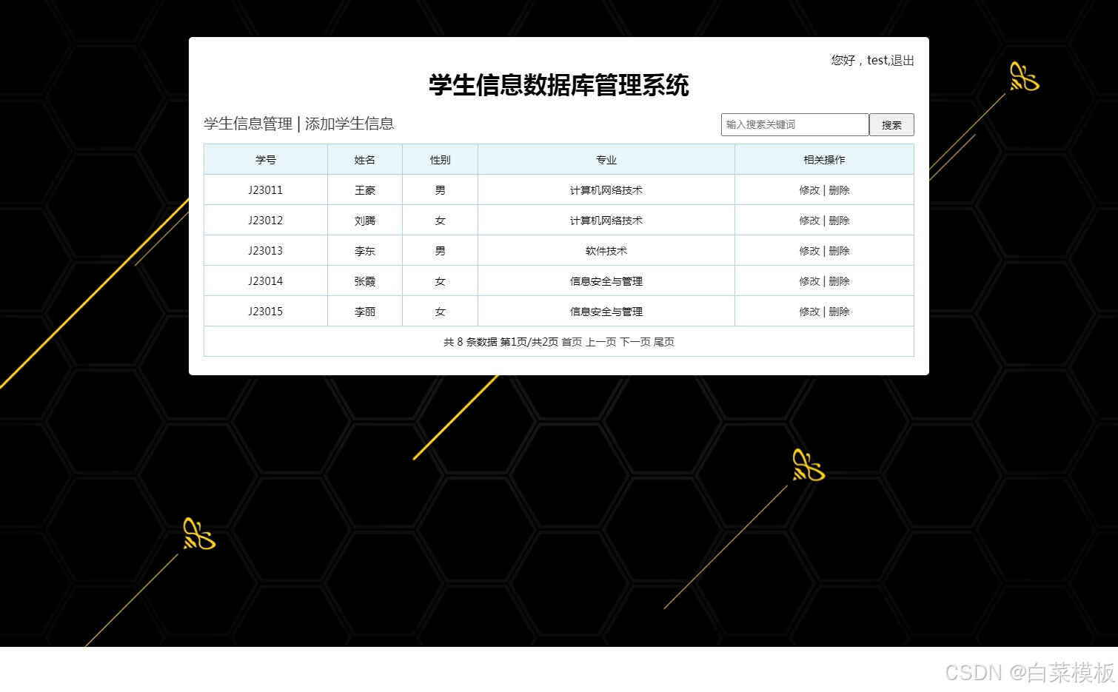The width and height of the screenshot is (1118, 692).
Task: Jump to 尾页 last page
Action: pyautogui.click(x=664, y=342)
